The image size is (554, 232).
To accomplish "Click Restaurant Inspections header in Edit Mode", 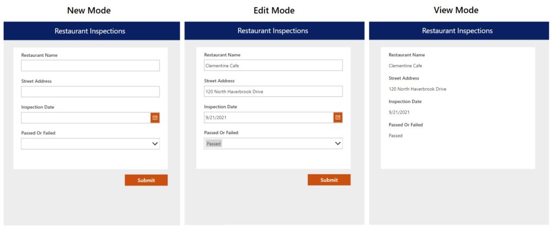I will pos(273,31).
